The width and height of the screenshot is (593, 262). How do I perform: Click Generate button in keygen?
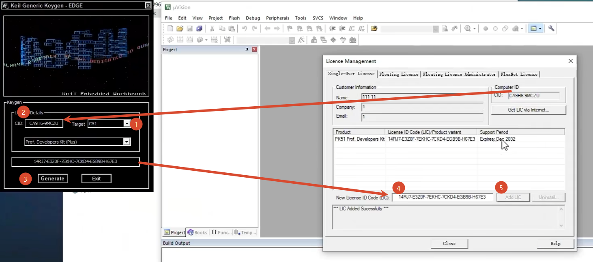(x=53, y=178)
